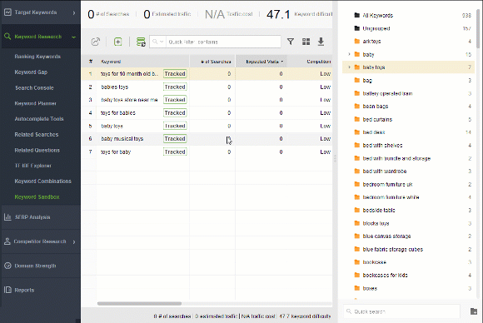Click Tracked badge for baby musical toys

pyautogui.click(x=175, y=139)
